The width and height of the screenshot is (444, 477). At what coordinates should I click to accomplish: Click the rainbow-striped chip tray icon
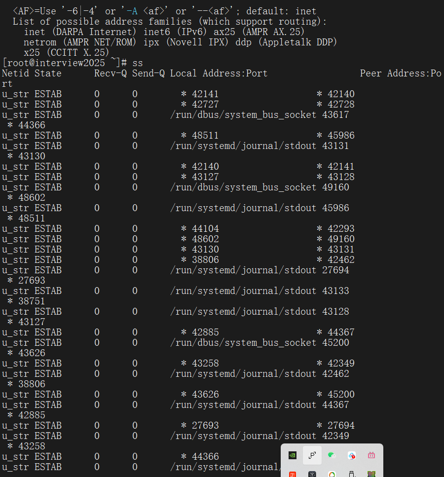[371, 474]
